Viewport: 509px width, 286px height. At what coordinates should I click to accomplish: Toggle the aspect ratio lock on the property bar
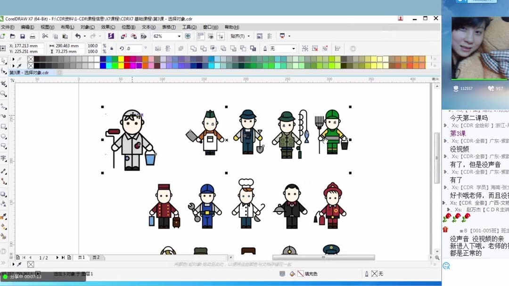[x=111, y=48]
